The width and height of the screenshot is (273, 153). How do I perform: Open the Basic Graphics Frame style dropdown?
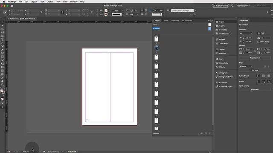click(195, 11)
